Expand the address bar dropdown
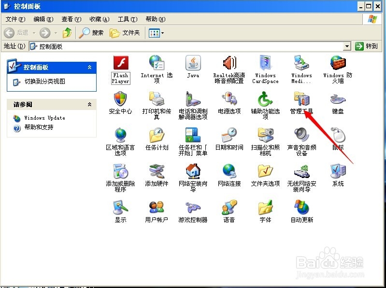386x288 pixels. point(347,46)
